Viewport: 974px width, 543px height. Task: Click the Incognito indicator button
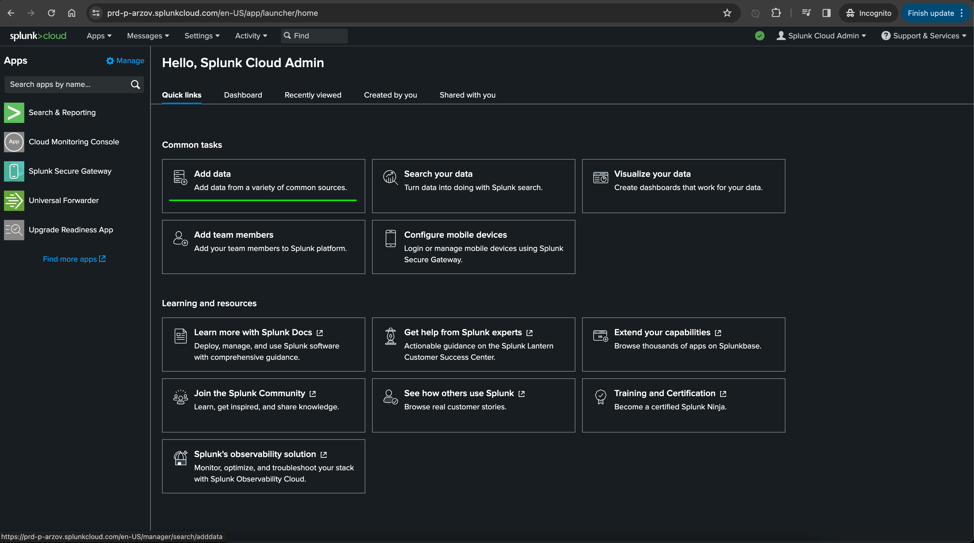pyautogui.click(x=868, y=13)
